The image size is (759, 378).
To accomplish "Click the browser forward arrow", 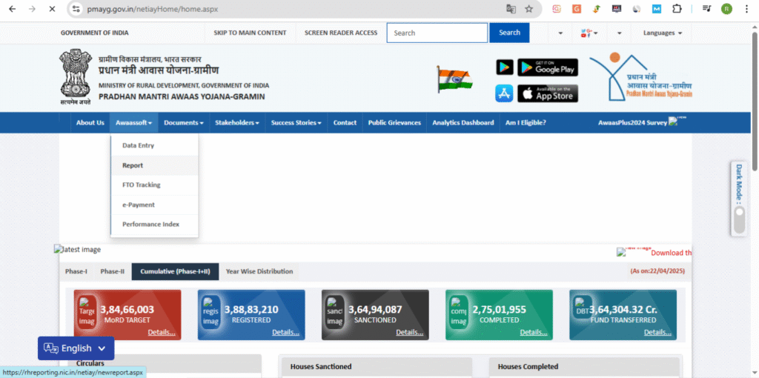I will point(33,9).
